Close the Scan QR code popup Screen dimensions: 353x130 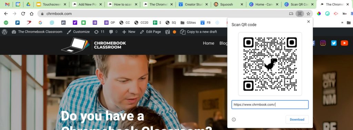309,22
